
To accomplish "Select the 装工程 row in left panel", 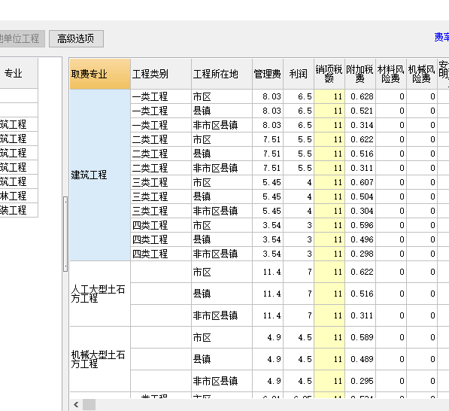I will coord(19,210).
